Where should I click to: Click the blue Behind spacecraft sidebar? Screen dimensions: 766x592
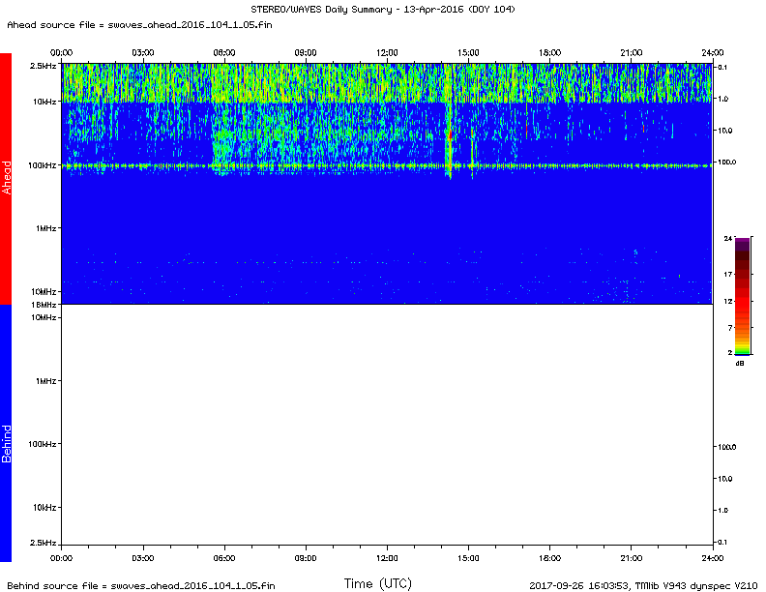pyautogui.click(x=6, y=432)
